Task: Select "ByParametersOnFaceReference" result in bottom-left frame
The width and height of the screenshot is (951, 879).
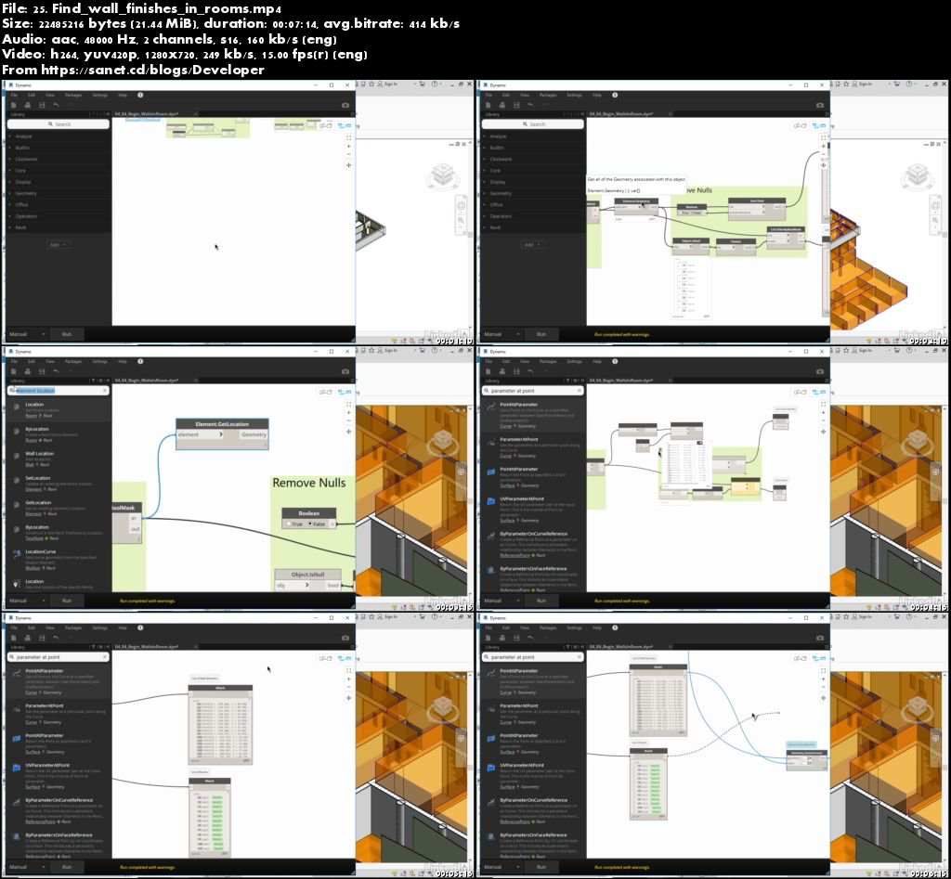Action: pyautogui.click(x=59, y=835)
